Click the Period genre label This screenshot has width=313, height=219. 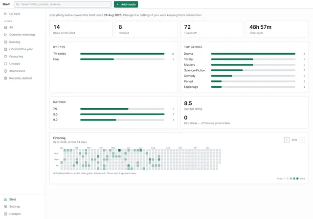tap(188, 81)
